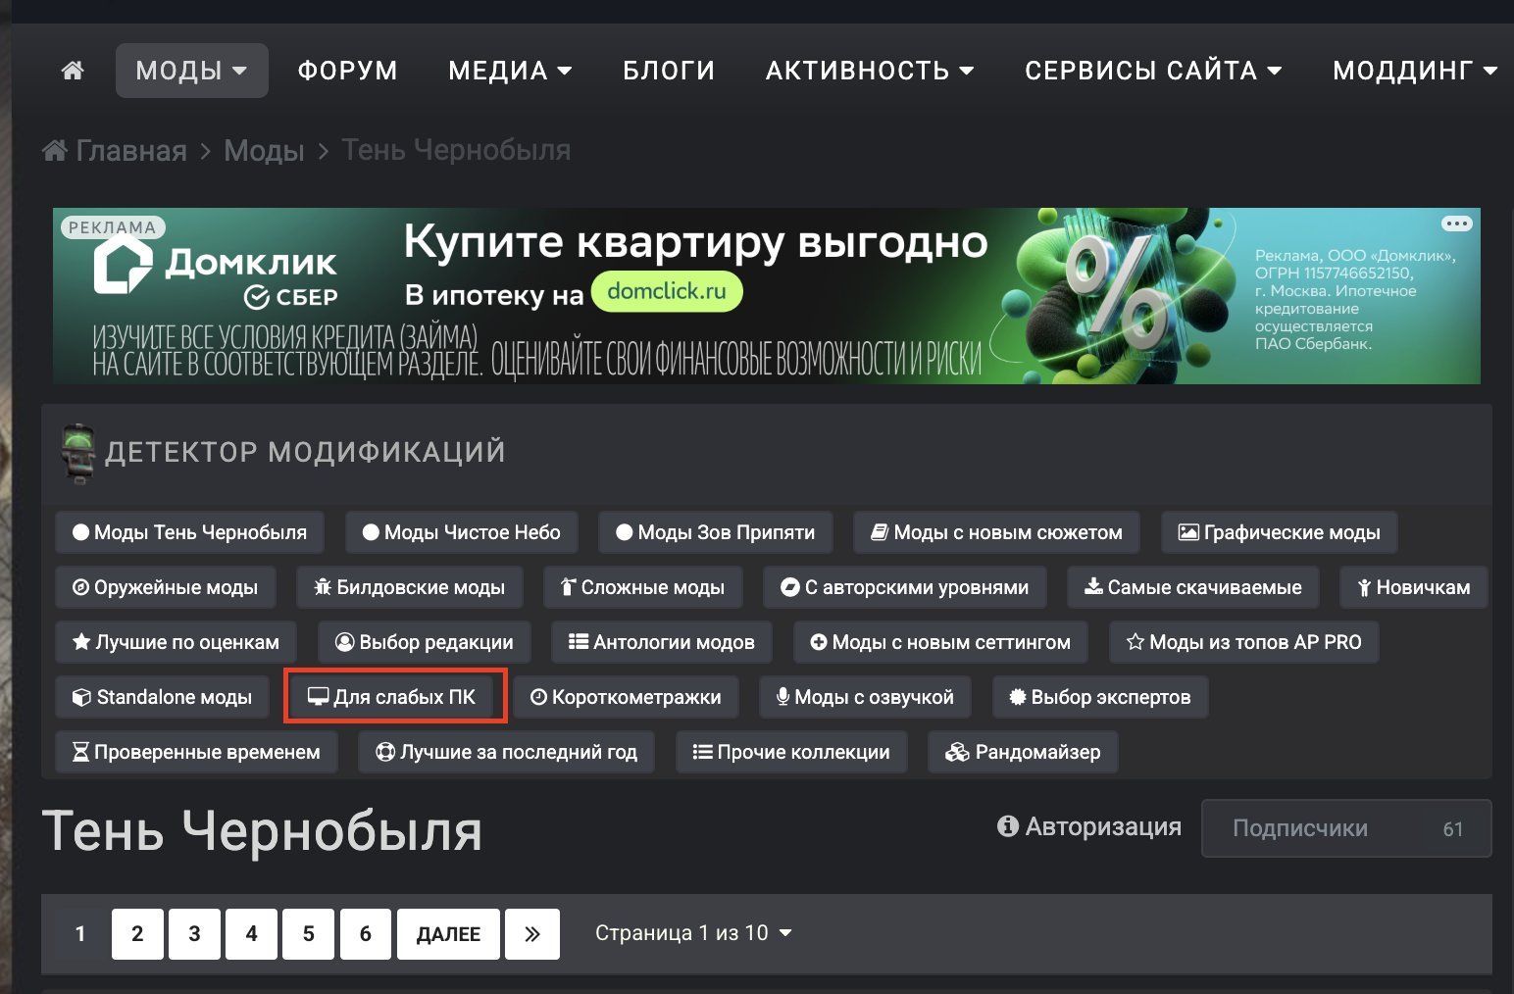
Task: Jump to last page double-arrow button
Action: (532, 934)
